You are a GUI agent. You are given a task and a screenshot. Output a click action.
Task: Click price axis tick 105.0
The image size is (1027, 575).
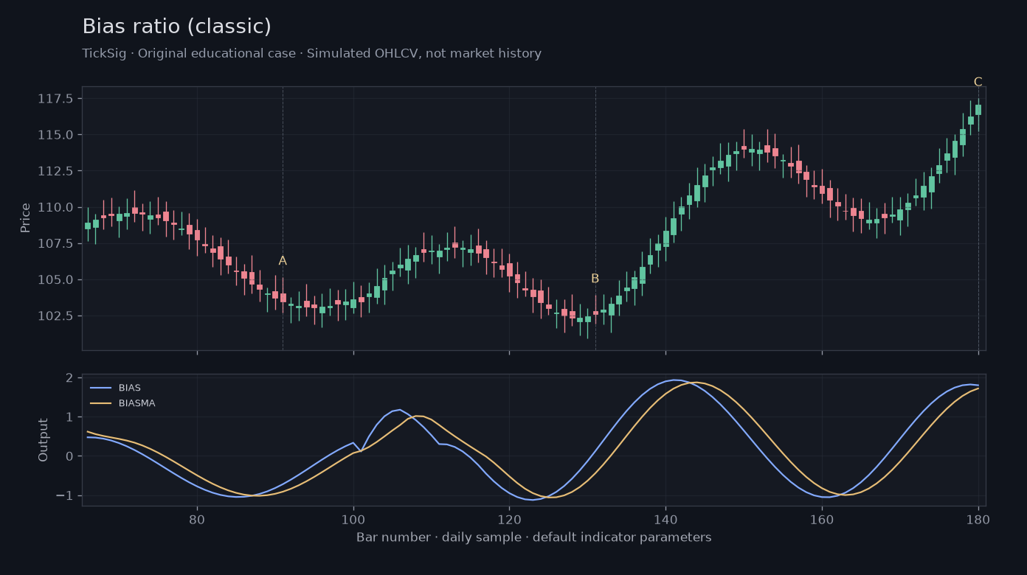pyautogui.click(x=55, y=279)
